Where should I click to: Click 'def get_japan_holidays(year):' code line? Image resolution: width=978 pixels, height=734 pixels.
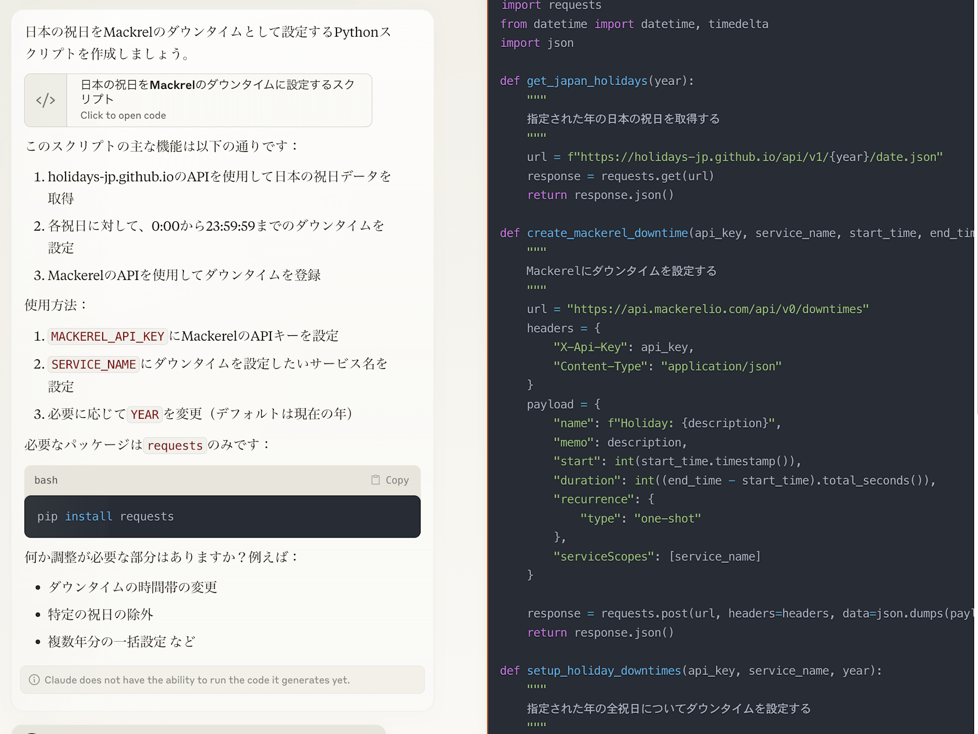[597, 81]
